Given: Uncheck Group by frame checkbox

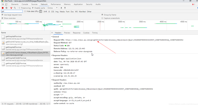Looking at the screenshot, I should (102, 15).
